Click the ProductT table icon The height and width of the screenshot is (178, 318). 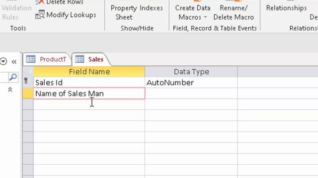[31, 59]
